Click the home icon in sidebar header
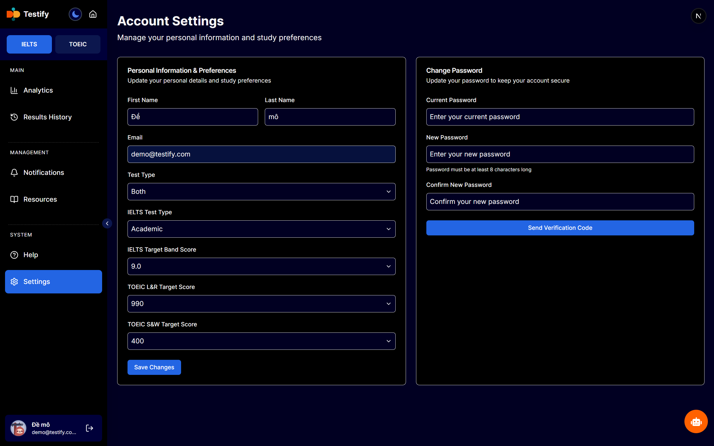Screen dimensions: 714x446 pyautogui.click(x=93, y=14)
